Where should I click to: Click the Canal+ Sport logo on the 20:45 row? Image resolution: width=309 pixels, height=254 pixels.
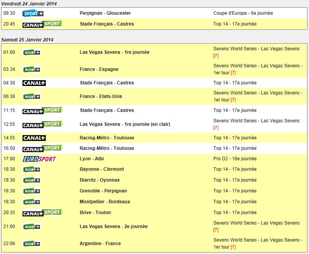(x=42, y=24)
